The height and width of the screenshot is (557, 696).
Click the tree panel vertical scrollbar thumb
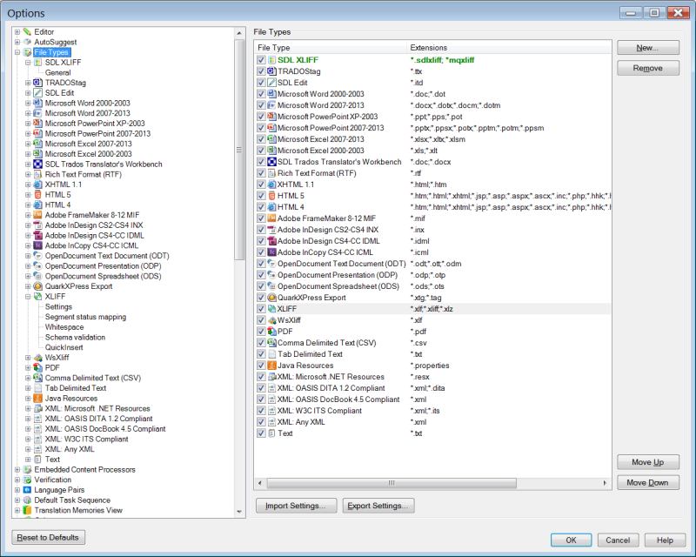coord(239,150)
